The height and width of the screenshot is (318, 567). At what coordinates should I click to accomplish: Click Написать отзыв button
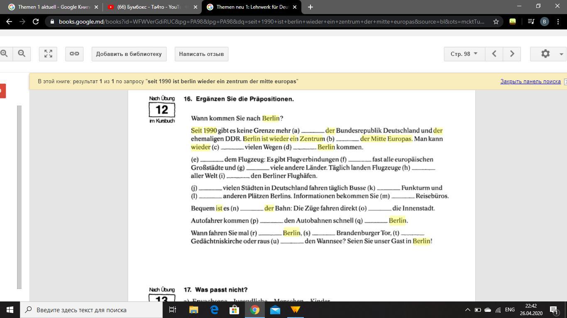click(201, 54)
